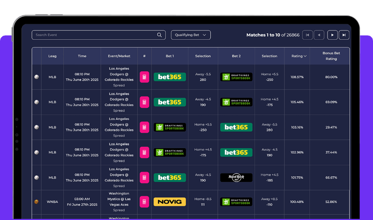Viewport: 373px width, 220px height.
Task: Click baseball icon in 108.57% row
Action: [x=36, y=77]
